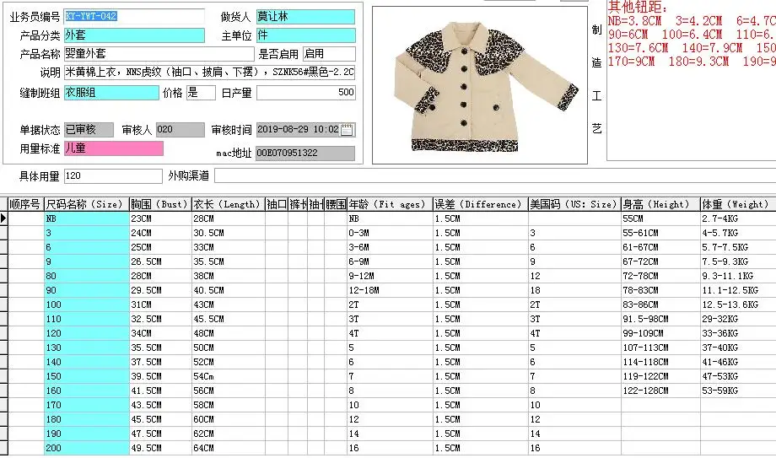776x458 pixels.
Task: Select size cell 120
Action: click(87, 334)
